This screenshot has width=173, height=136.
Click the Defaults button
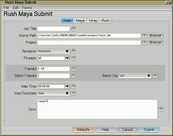tap(83, 129)
